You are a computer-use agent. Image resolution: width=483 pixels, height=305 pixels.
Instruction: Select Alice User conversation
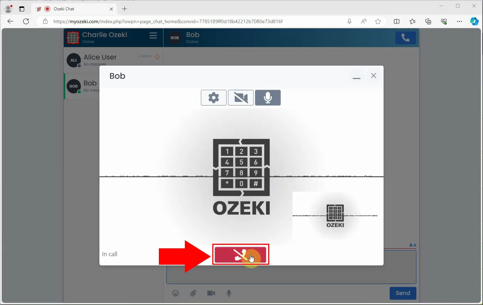(x=113, y=60)
